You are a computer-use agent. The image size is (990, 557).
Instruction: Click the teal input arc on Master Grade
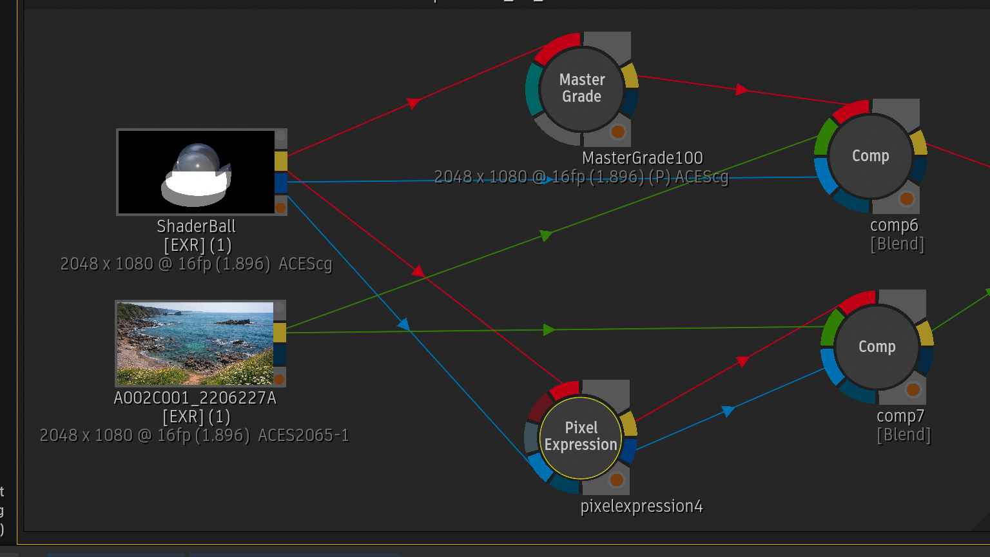click(x=532, y=90)
